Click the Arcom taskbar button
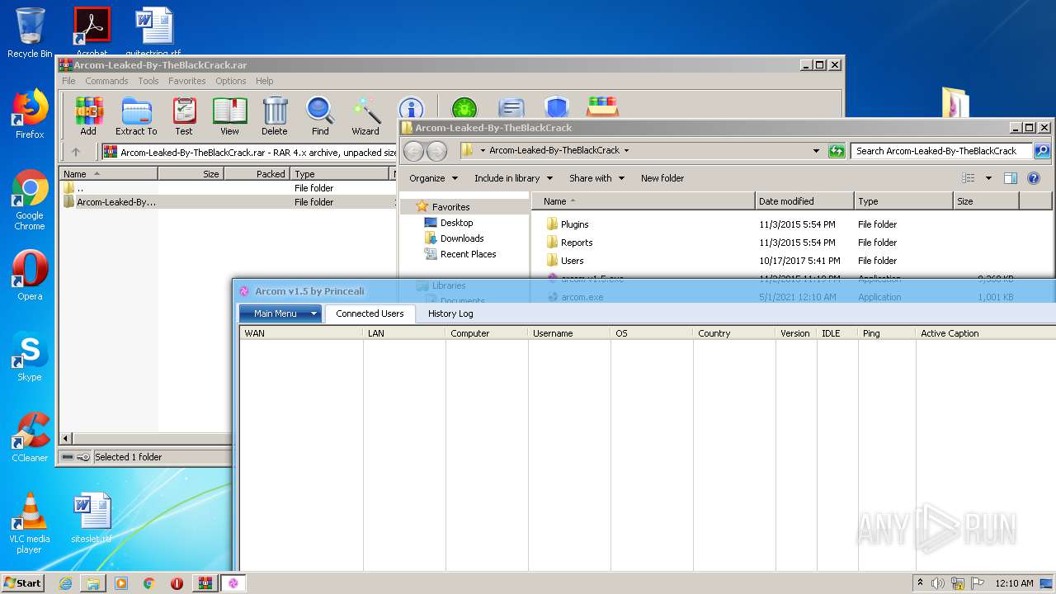1056x594 pixels. coord(233,583)
